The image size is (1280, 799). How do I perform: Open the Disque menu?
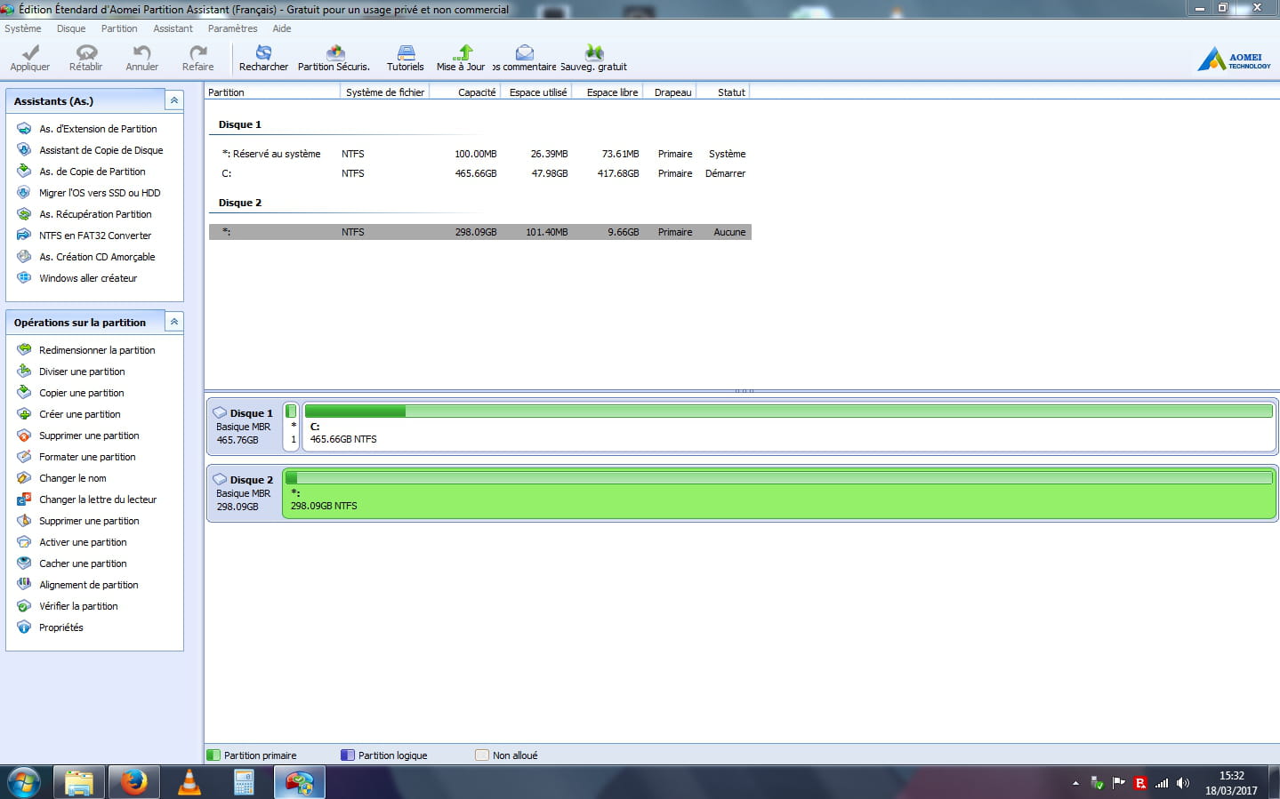(71, 28)
